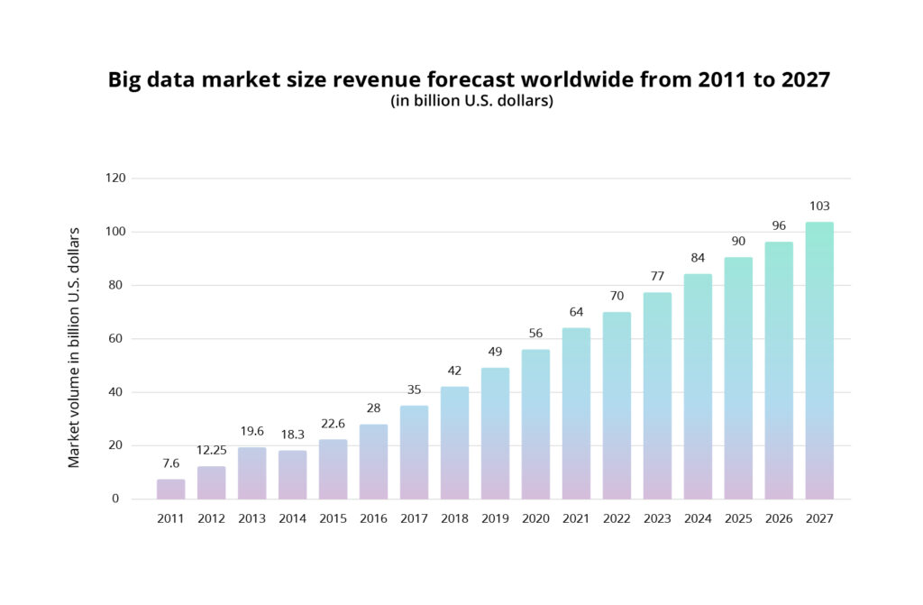923x605 pixels.
Task: Select the data label 103 above 2027
Action: click(x=820, y=206)
